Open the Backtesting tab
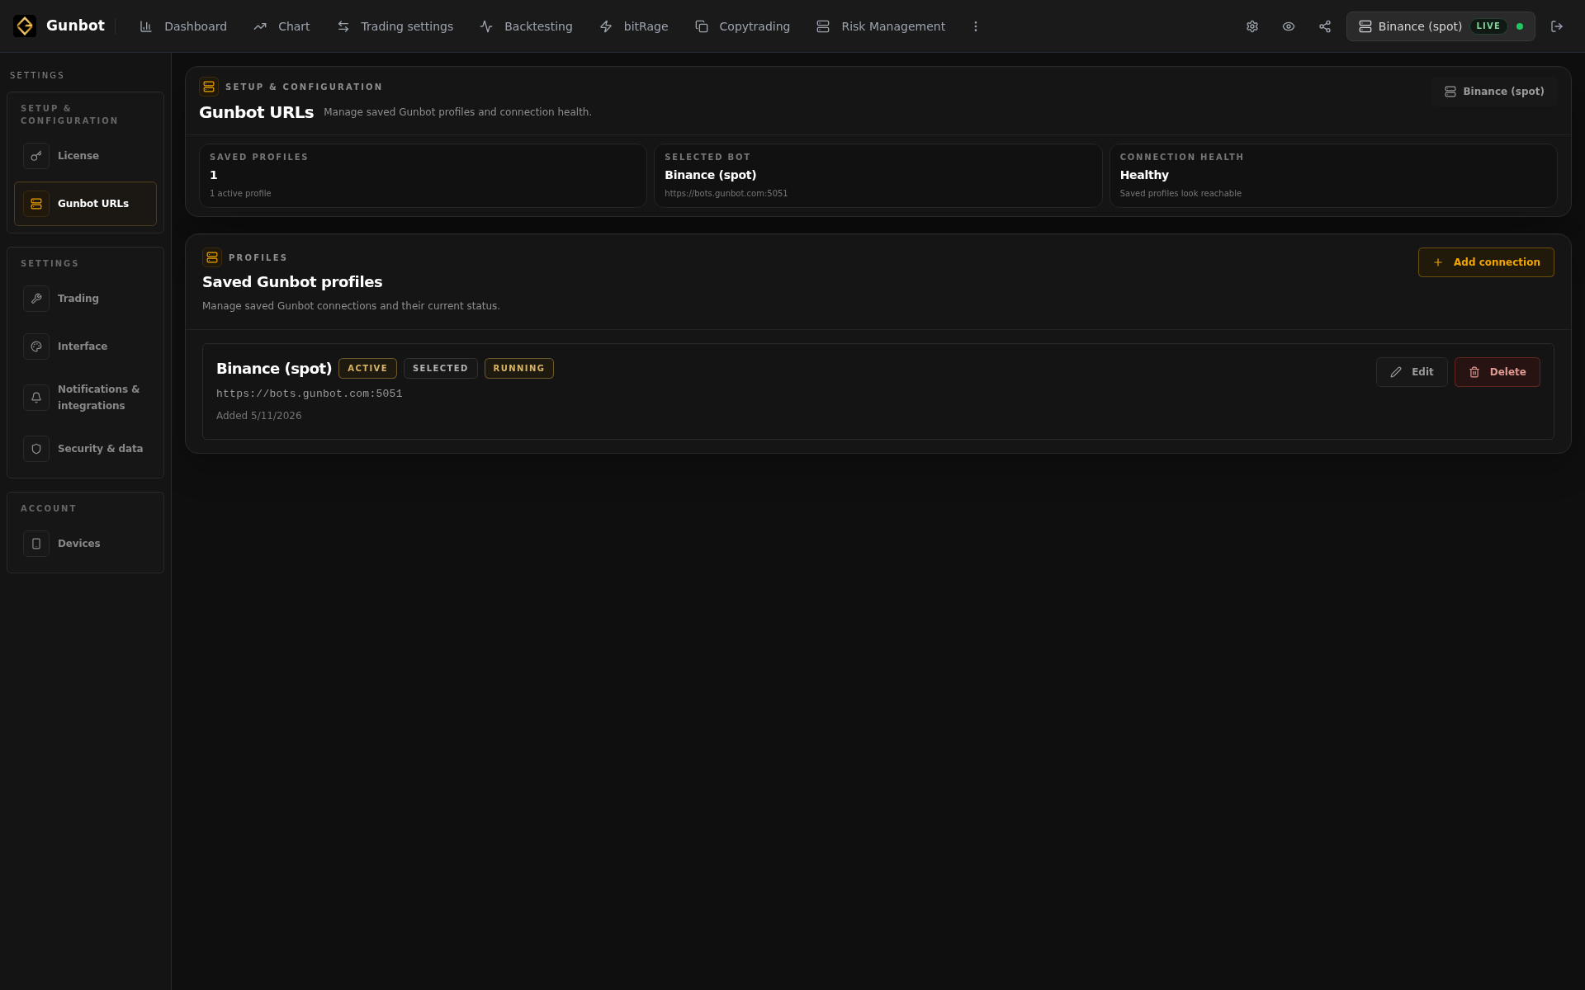Image resolution: width=1585 pixels, height=990 pixels. [x=527, y=26]
